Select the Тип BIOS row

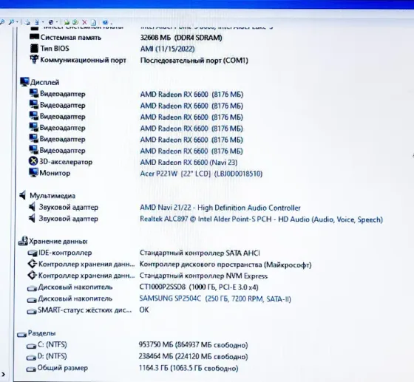pos(112,49)
